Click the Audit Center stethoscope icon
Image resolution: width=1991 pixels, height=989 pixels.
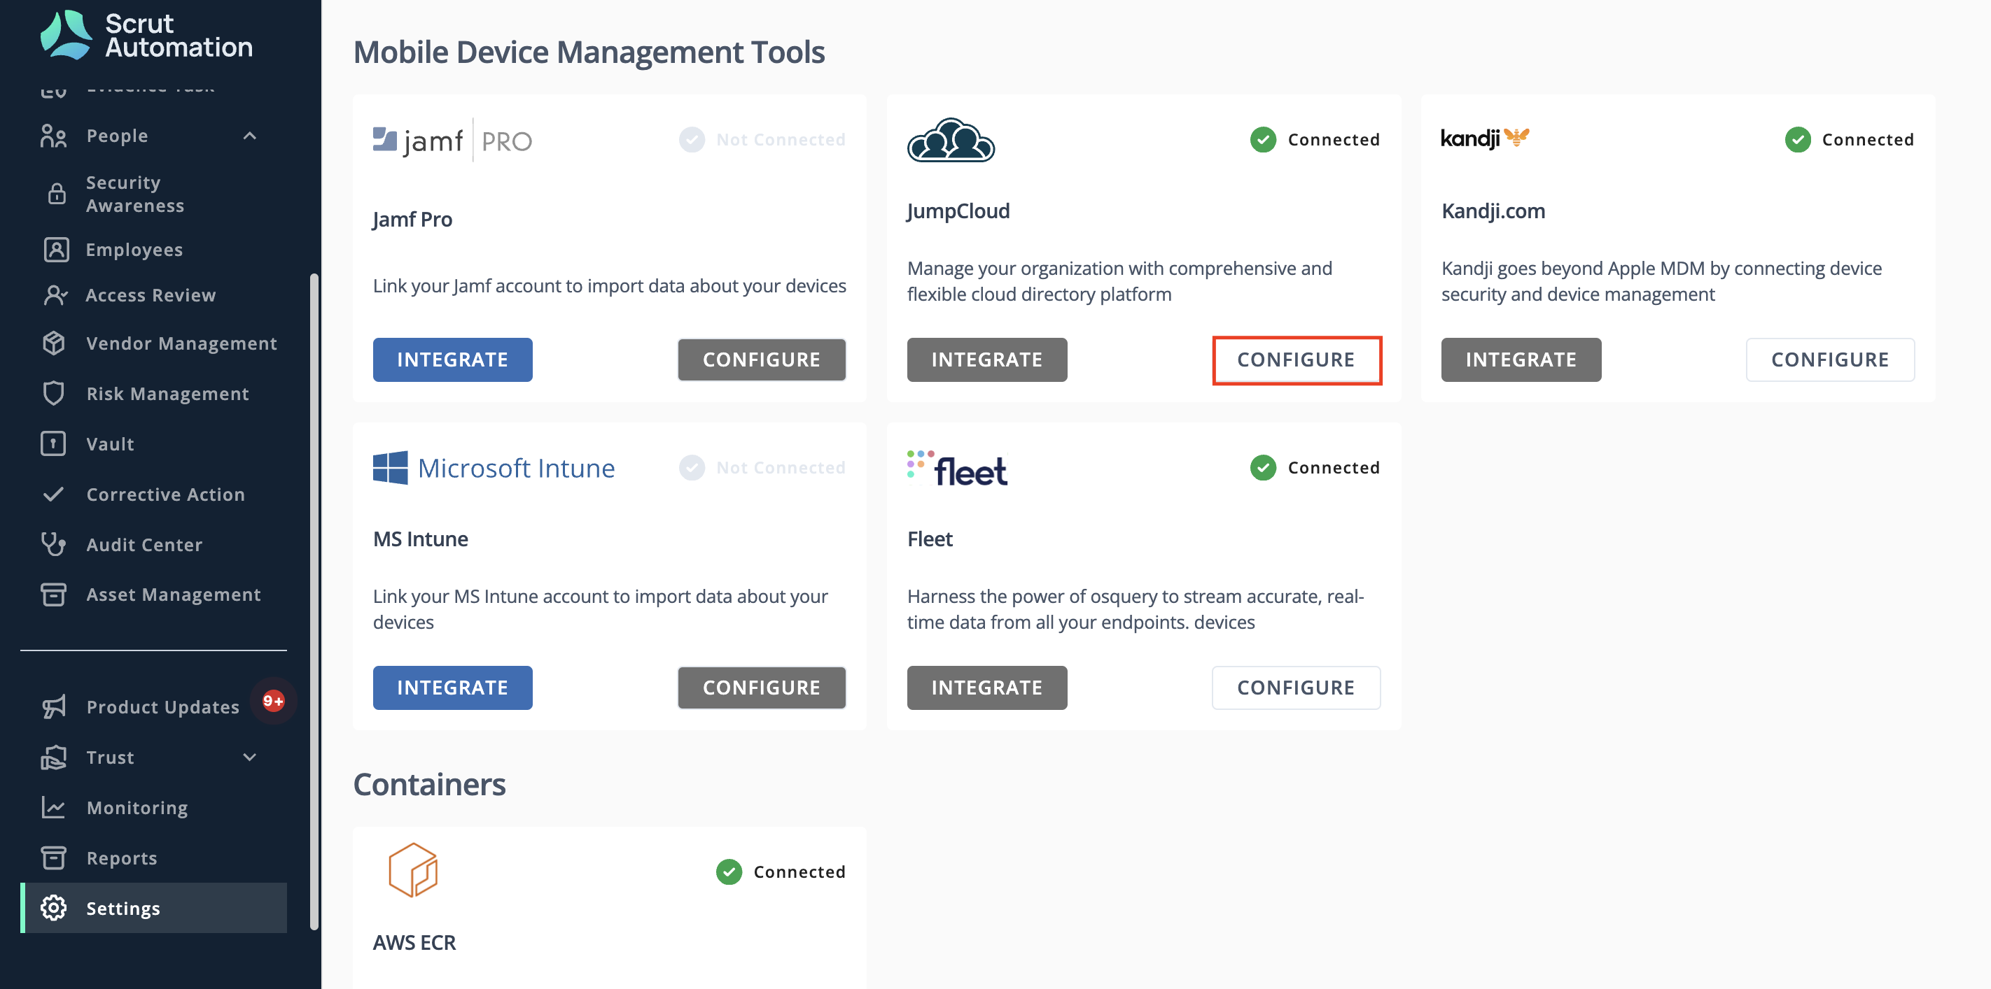[53, 544]
